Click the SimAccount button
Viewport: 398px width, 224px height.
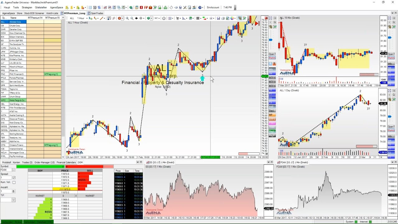click(x=213, y=7)
